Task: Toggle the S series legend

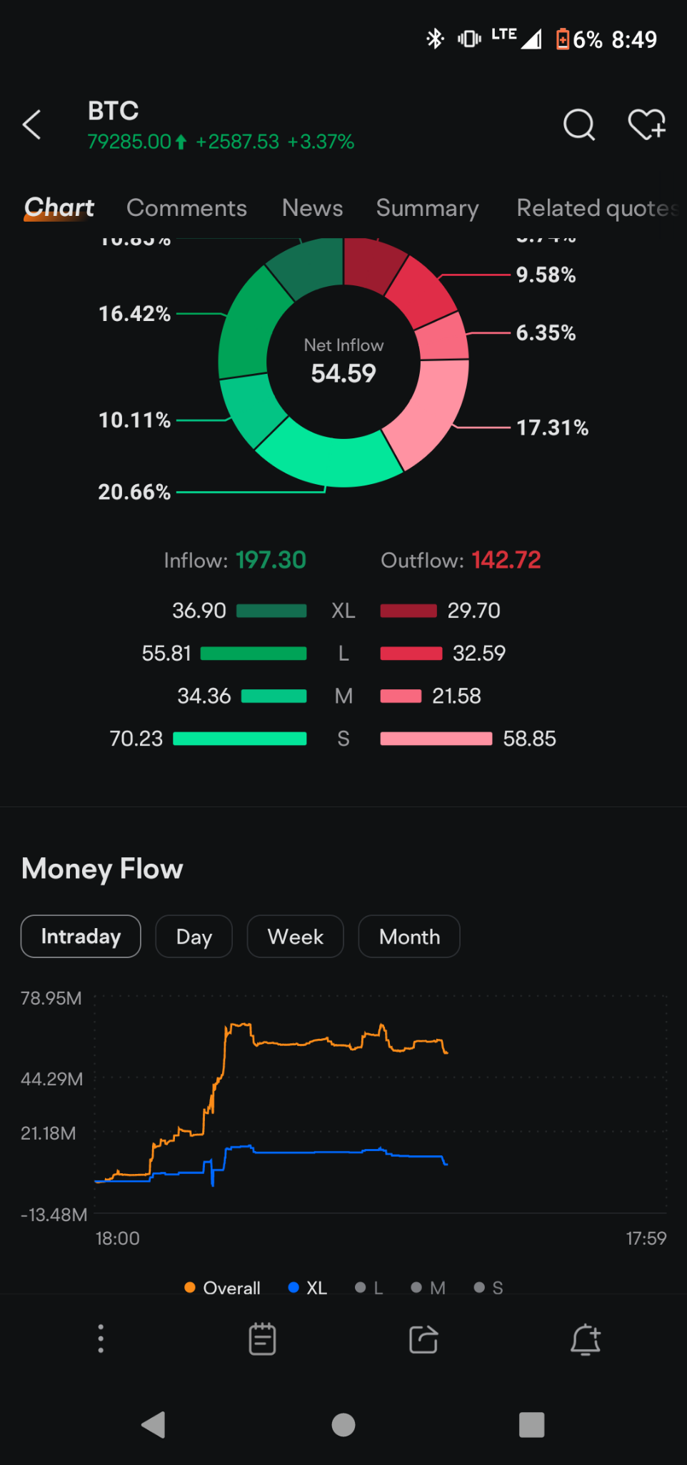Action: [x=488, y=1288]
